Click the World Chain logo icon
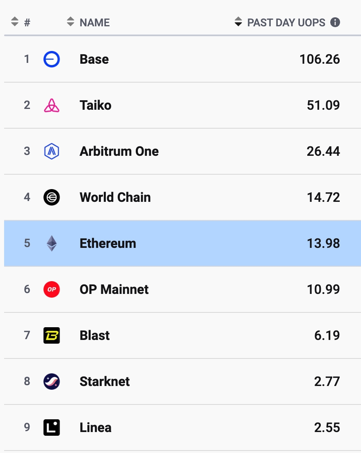The width and height of the screenshot is (361, 453). 52,197
